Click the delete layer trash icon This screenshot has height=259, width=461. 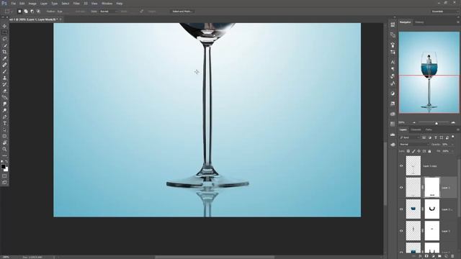tap(453, 256)
